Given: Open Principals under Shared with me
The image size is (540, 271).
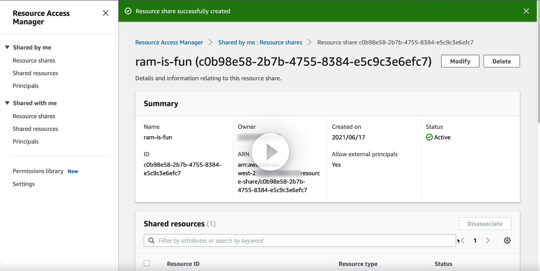Looking at the screenshot, I should click(26, 141).
